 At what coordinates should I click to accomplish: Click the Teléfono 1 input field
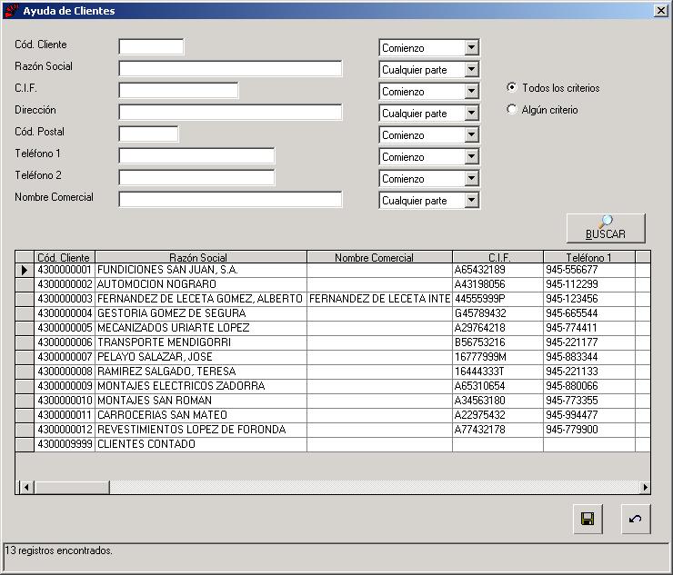(x=197, y=156)
